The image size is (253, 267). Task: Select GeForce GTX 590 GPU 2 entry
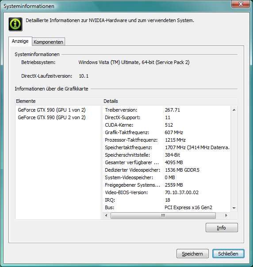(x=52, y=117)
